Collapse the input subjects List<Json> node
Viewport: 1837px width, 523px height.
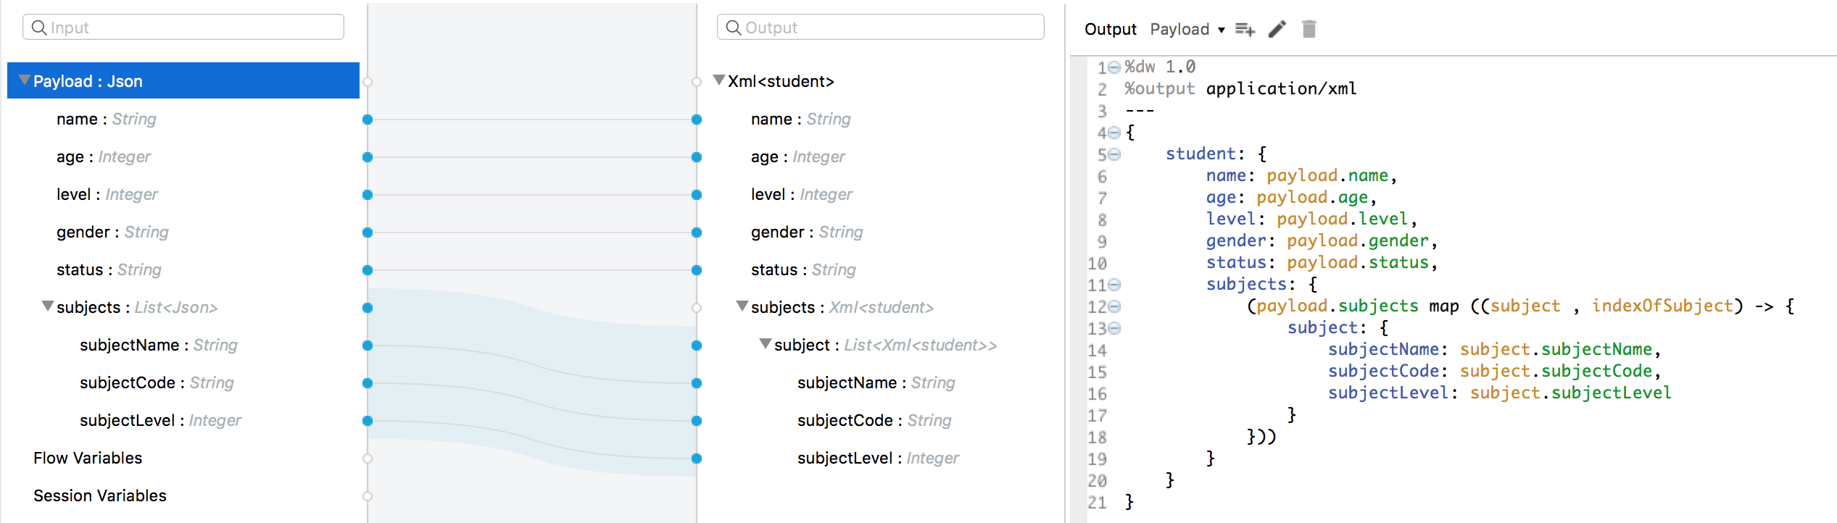coord(48,306)
